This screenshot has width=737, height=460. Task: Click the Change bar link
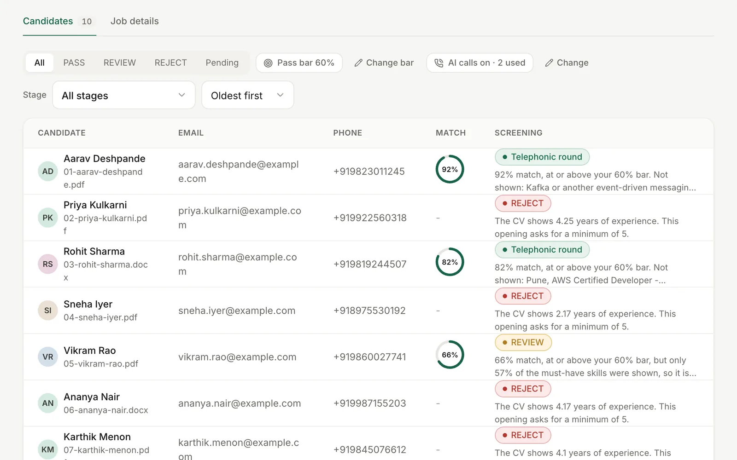click(x=384, y=63)
